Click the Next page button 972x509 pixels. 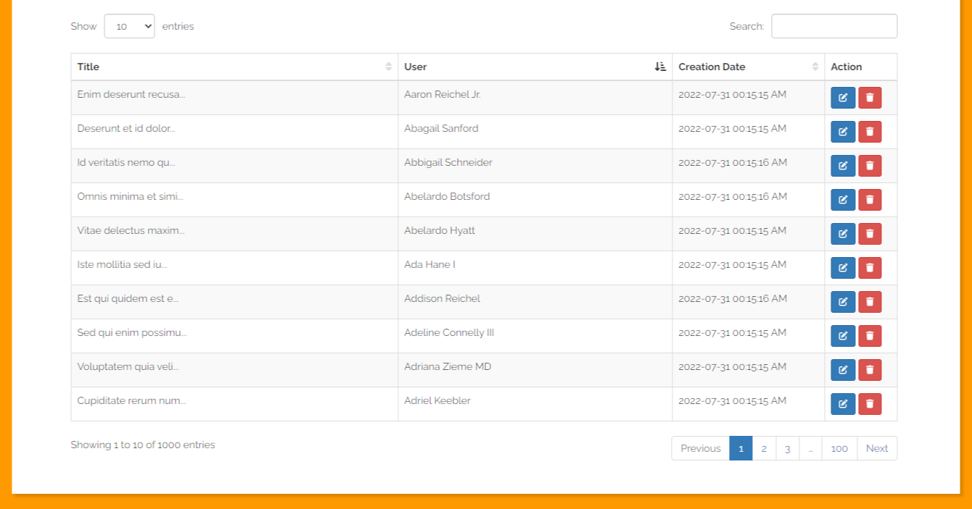(x=876, y=448)
